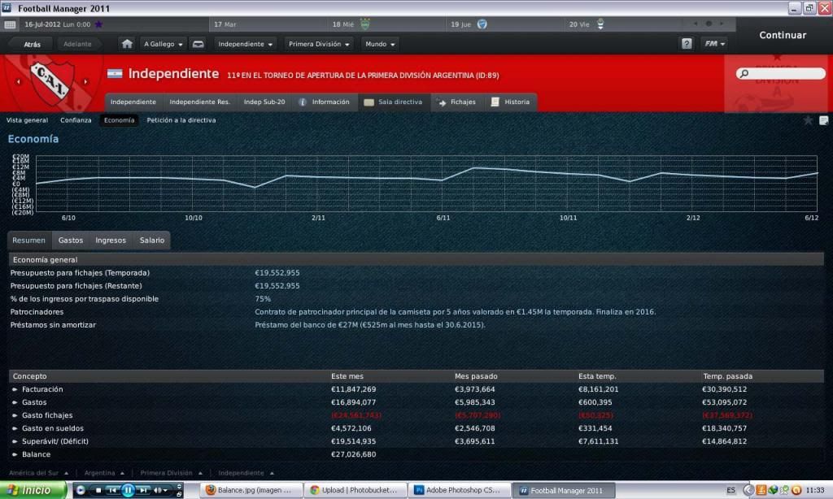
Task: Click the 17 Mar date in calendar bar
Action: tap(225, 24)
